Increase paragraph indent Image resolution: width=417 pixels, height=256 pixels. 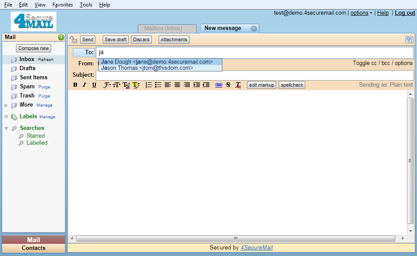click(196, 85)
